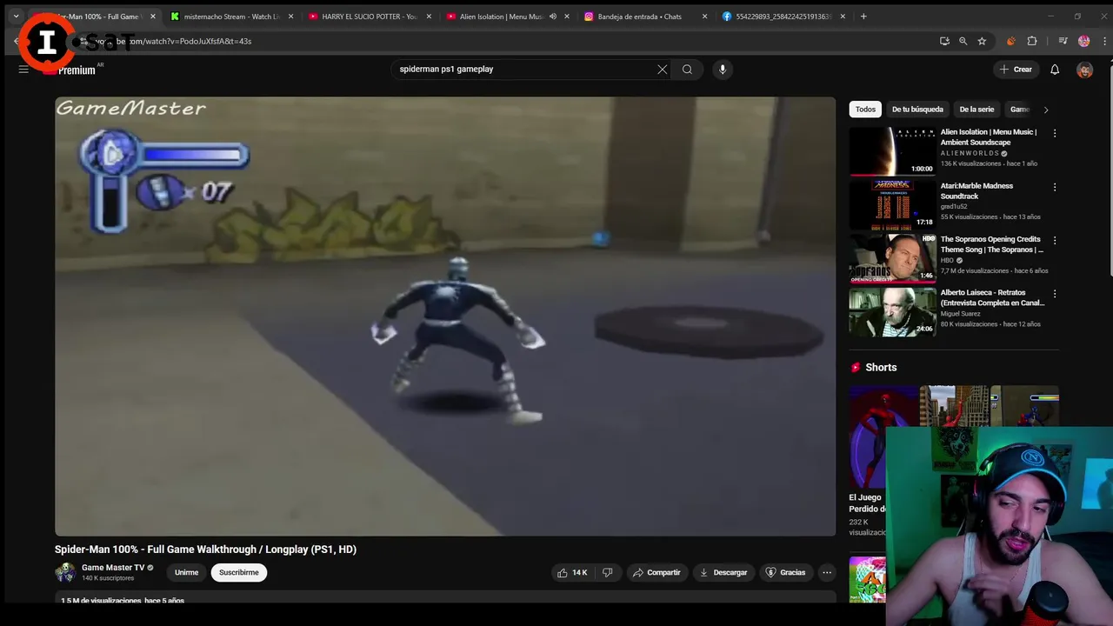Viewport: 1113px width, 626px height.
Task: Dislike the video with thumbs down
Action: point(607,573)
